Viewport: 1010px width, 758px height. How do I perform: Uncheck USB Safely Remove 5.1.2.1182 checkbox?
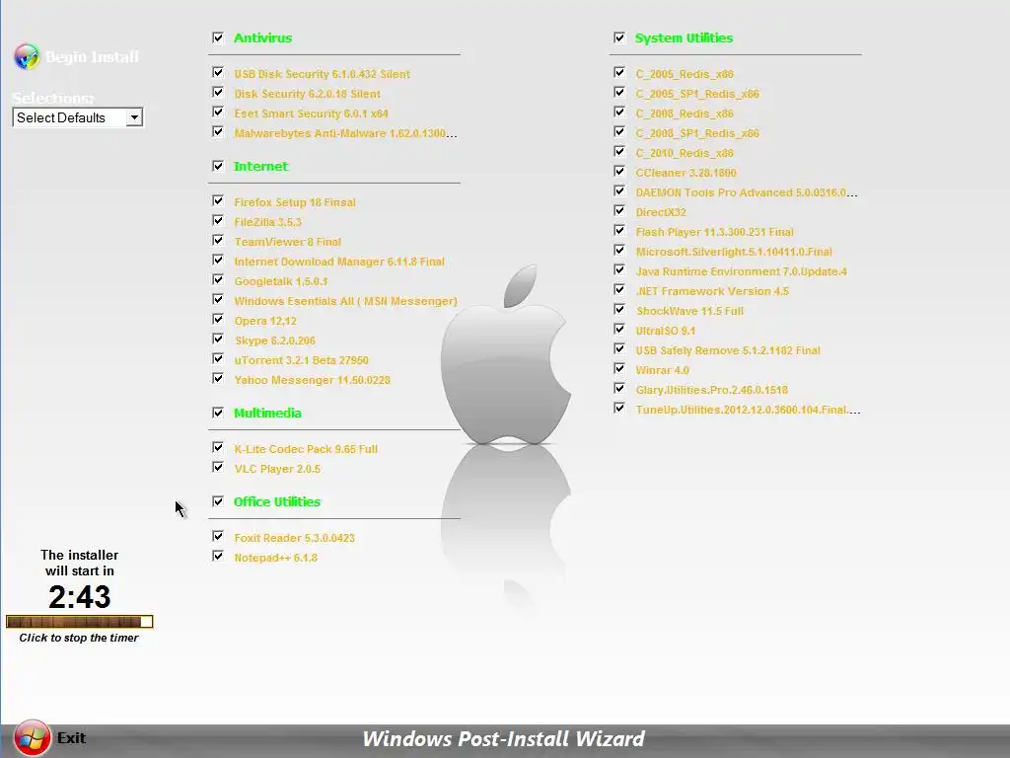pyautogui.click(x=619, y=349)
